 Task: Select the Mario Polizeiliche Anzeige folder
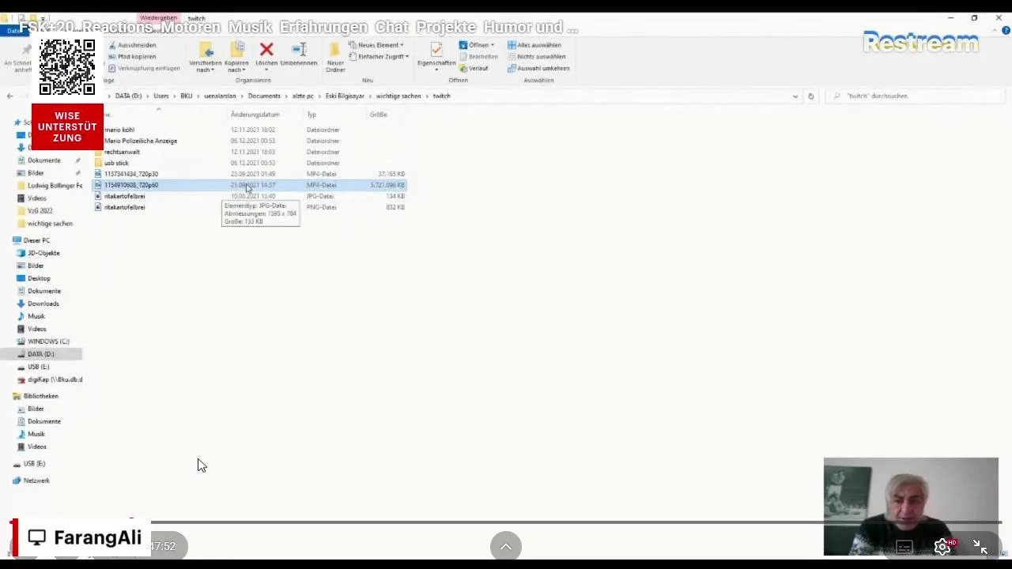pos(250,141)
